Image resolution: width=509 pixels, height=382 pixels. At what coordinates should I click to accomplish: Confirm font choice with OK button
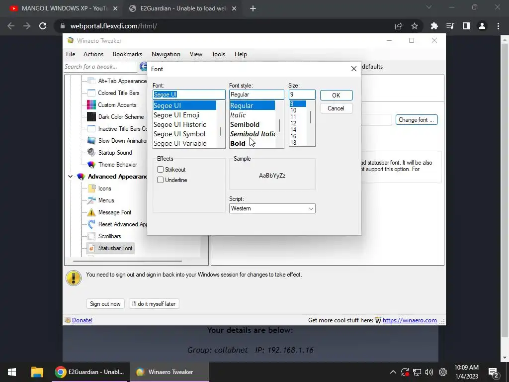click(x=336, y=95)
